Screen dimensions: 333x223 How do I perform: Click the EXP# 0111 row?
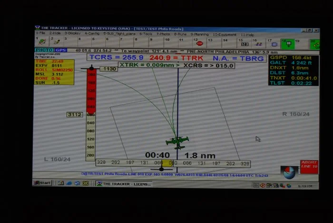tap(54, 66)
